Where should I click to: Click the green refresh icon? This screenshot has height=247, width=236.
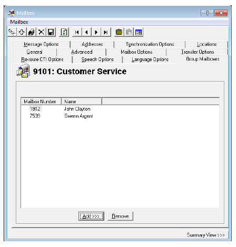tap(64, 32)
